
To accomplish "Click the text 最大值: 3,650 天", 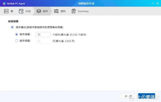I will 65,41.
